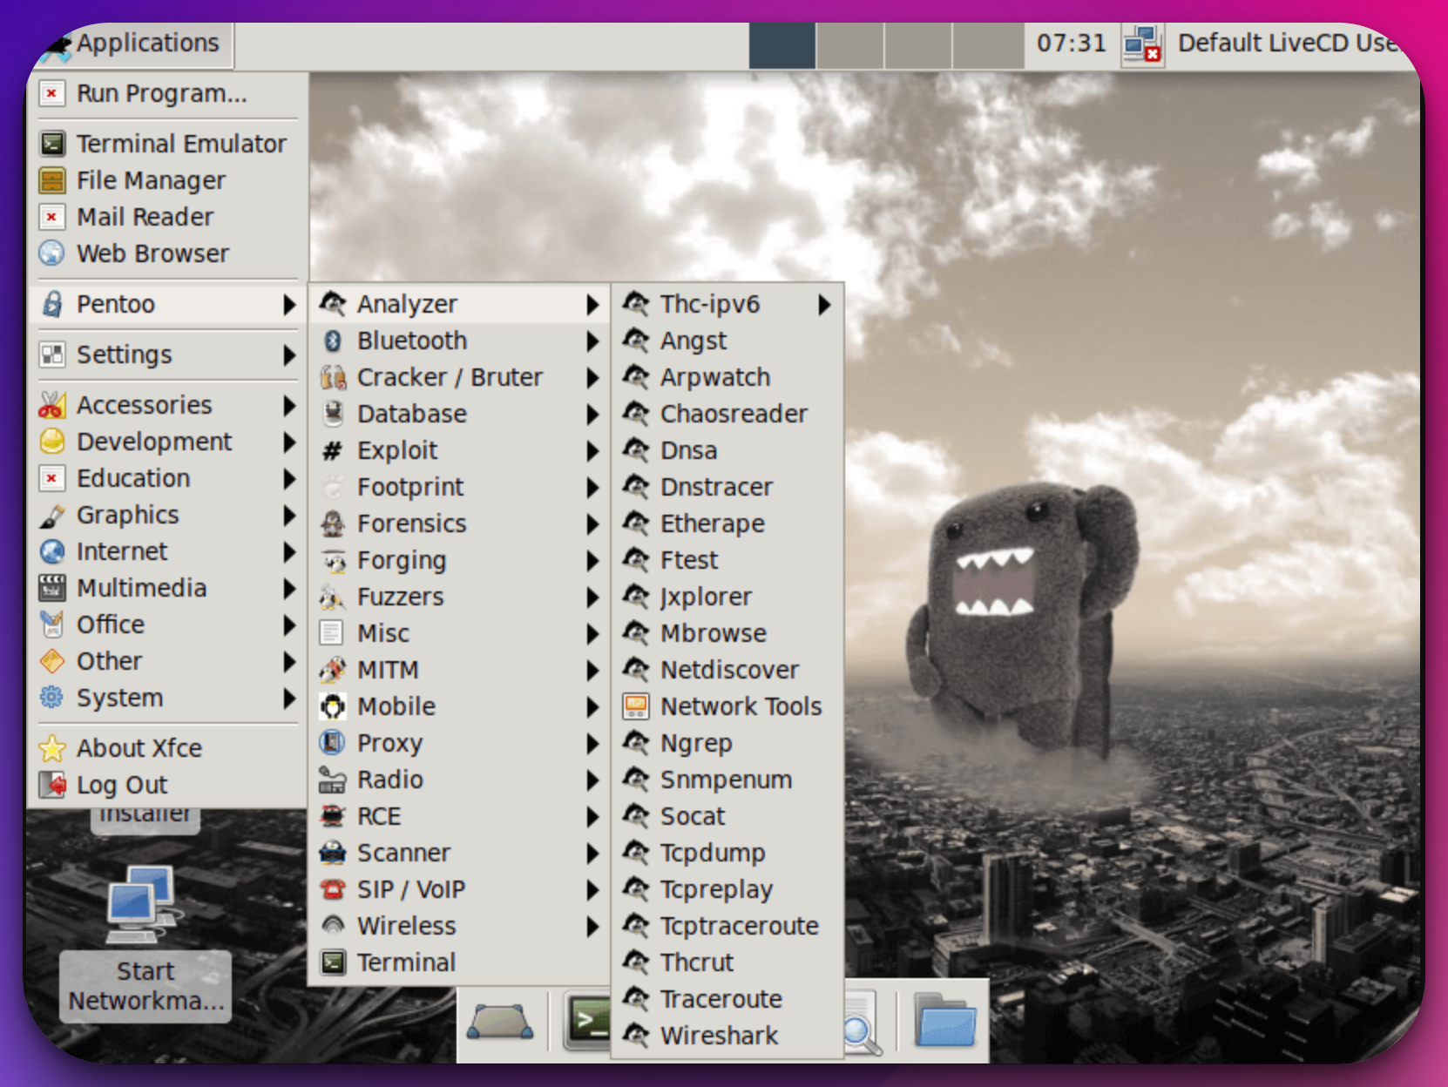
Task: Open Tcpdump from the Analyzer list
Action: [712, 853]
